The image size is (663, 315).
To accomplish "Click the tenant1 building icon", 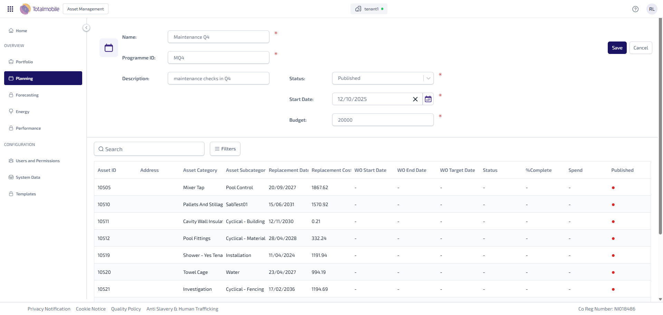I will [x=358, y=9].
